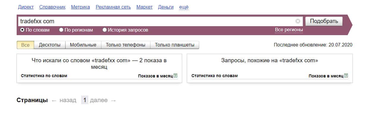This screenshot has height=120, width=374.
Task: Switch to the 'Мобильные' tab
Action: 83,45
